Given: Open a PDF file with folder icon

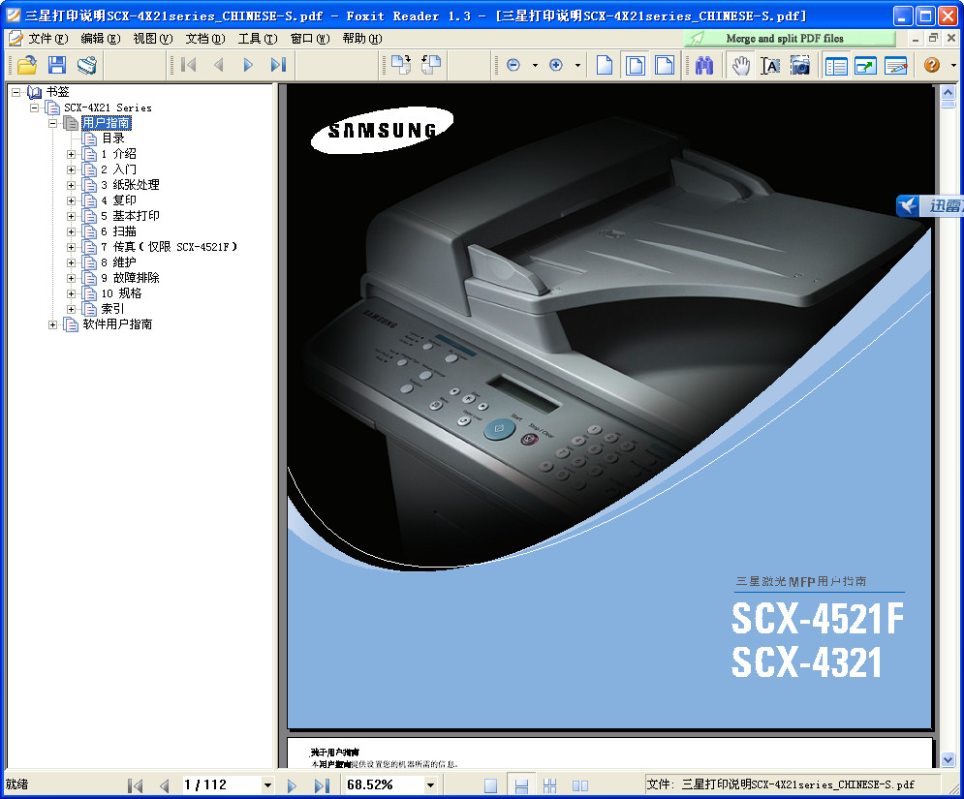Looking at the screenshot, I should pos(26,65).
